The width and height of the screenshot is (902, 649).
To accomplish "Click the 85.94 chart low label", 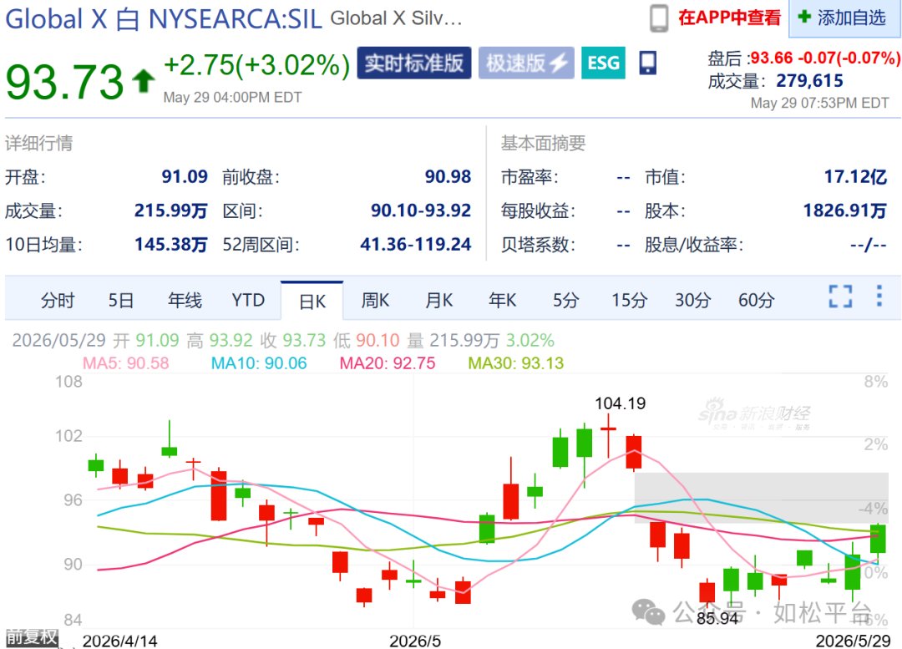I will tap(717, 618).
